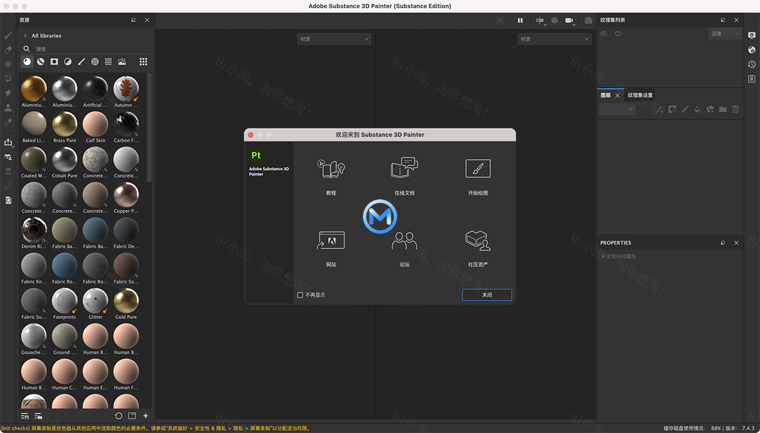Click the delete layer trash icon

[735, 109]
